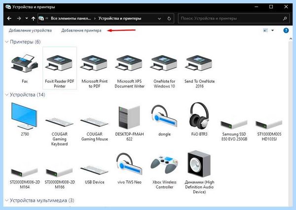Select vivo TWS Neo headset
The image size is (296, 210).
click(129, 164)
